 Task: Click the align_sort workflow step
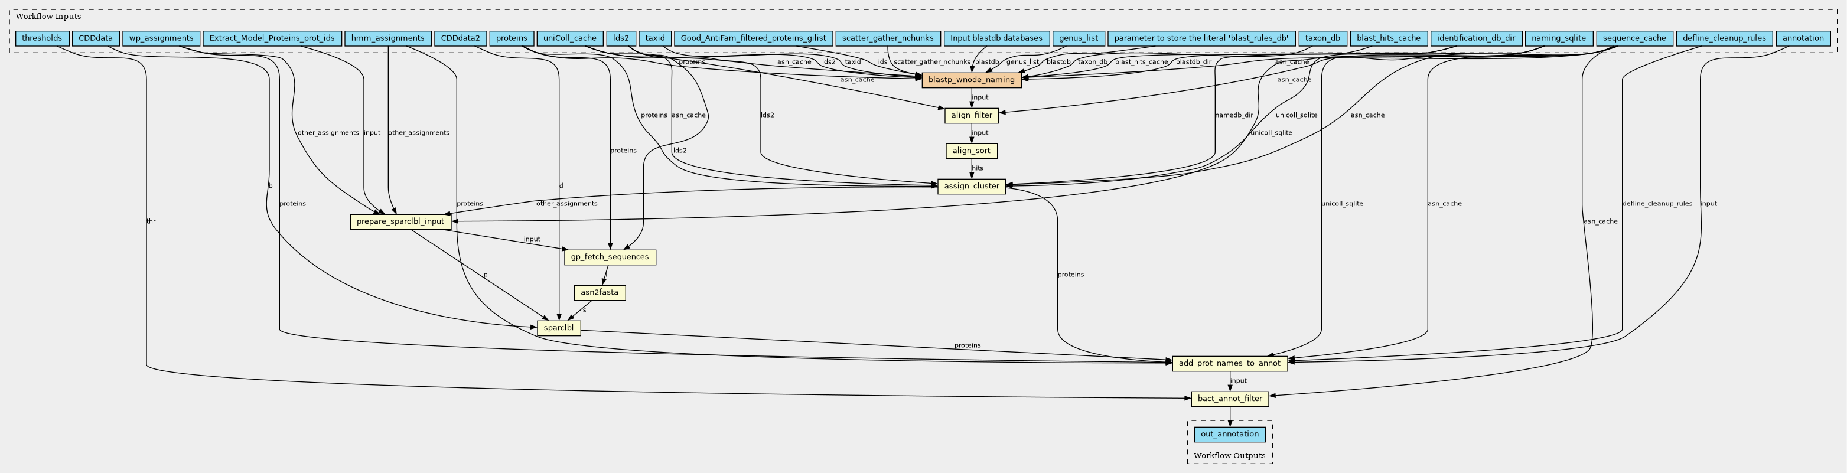pos(971,151)
